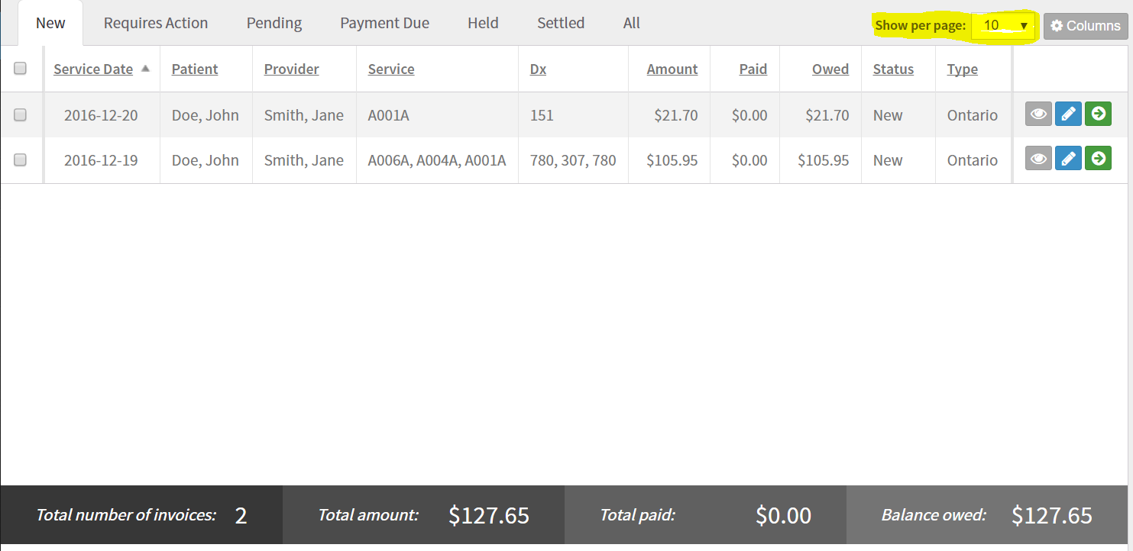Open the Show per page dropdown
Screen dimensions: 1133x551
pos(1003,26)
